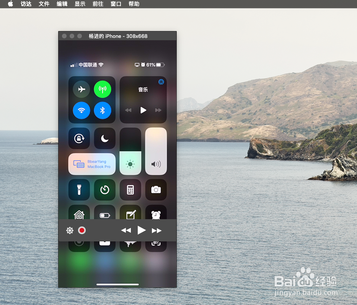357x305 pixels.
Task: Toggle Cellular Data green button
Action: click(103, 89)
